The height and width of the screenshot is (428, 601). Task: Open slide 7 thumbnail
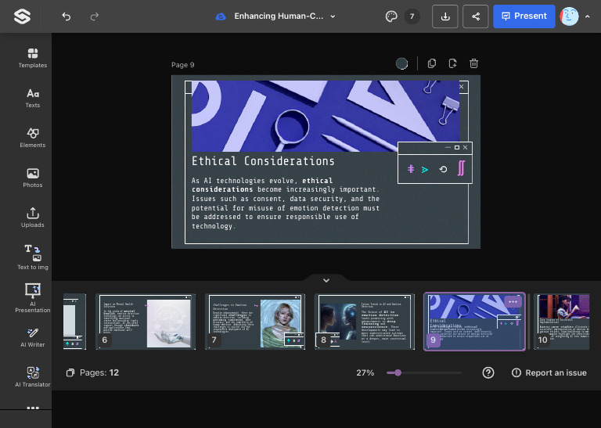(x=255, y=322)
